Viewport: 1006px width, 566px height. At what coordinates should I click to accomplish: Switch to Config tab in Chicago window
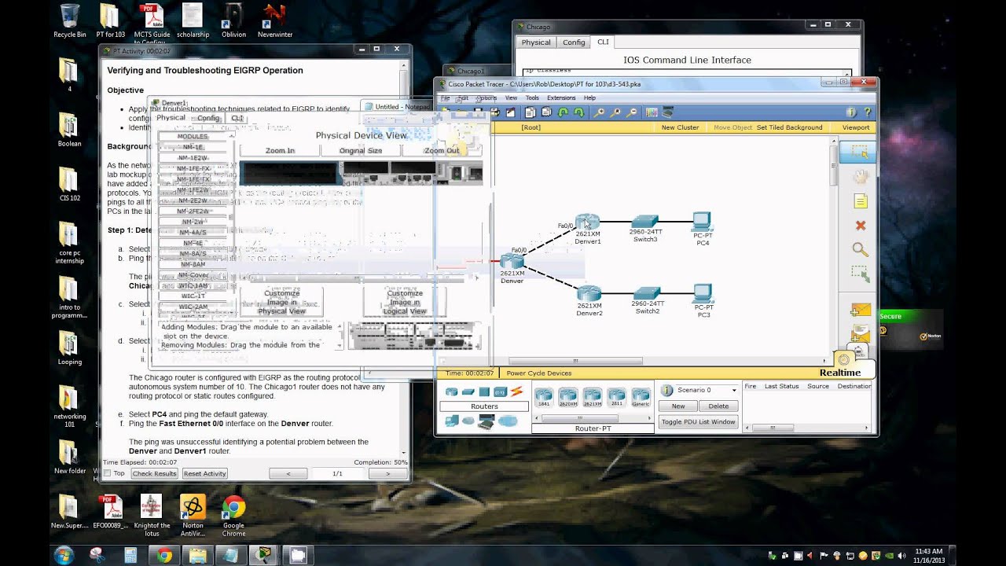tap(574, 42)
